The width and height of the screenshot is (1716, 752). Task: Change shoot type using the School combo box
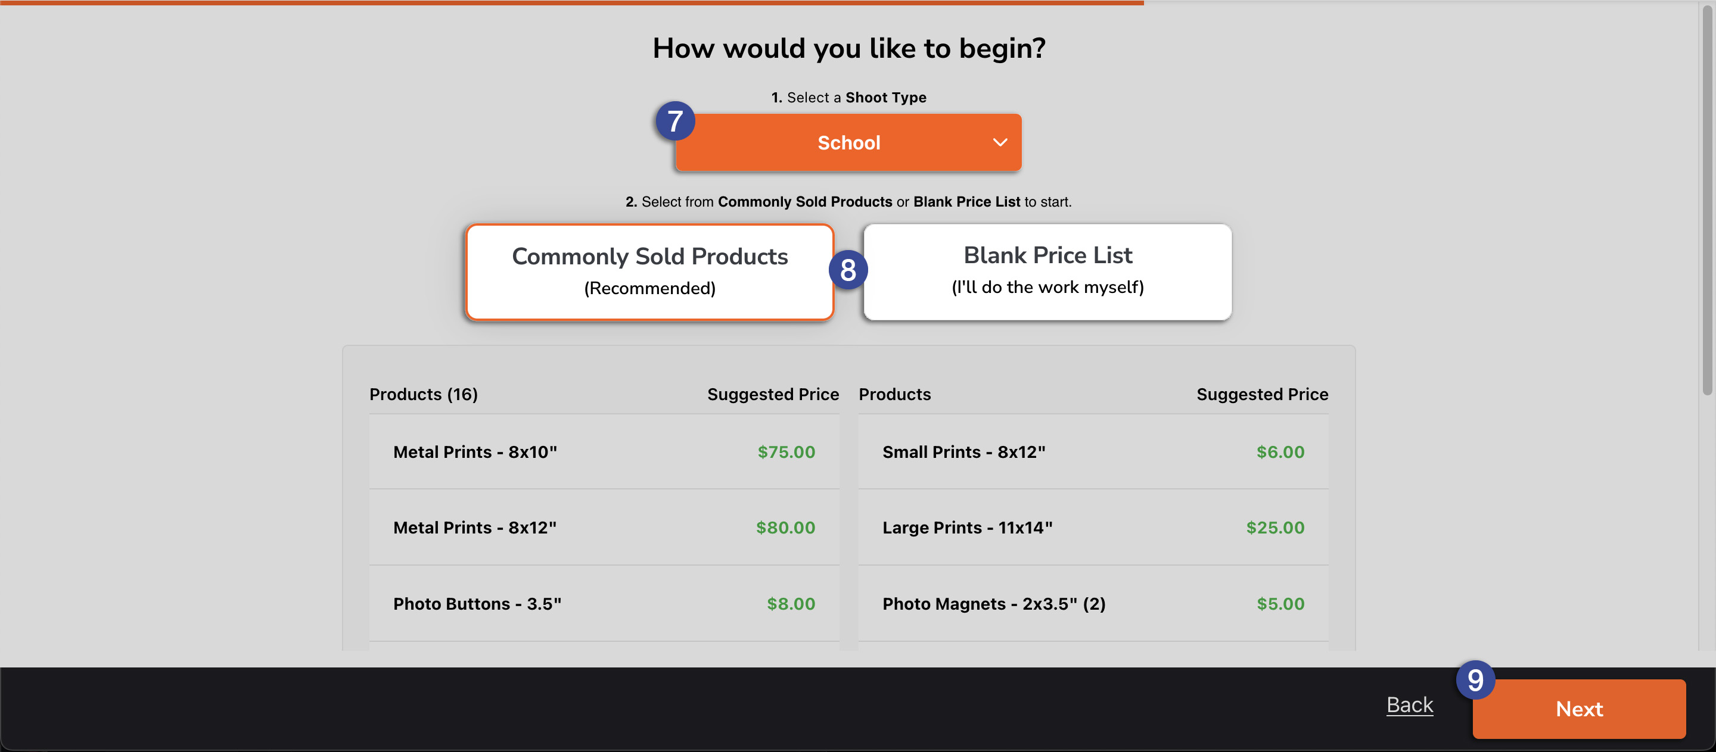click(x=848, y=142)
